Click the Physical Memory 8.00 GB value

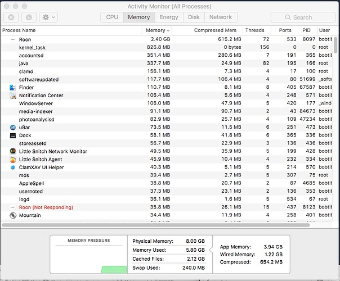point(195,241)
